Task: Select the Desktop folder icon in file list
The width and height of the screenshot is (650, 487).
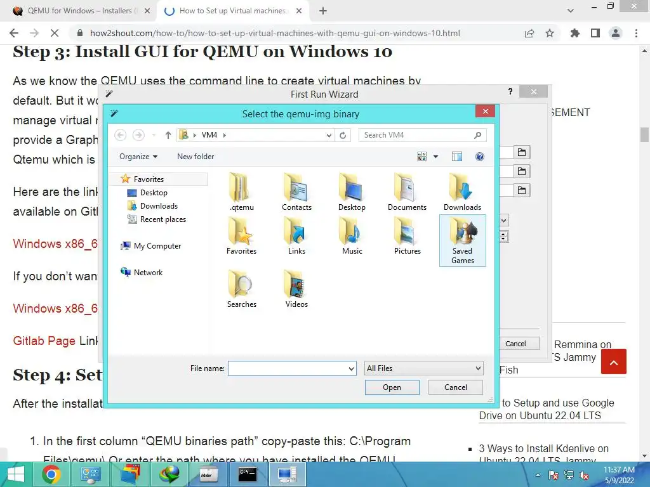Action: (x=352, y=192)
